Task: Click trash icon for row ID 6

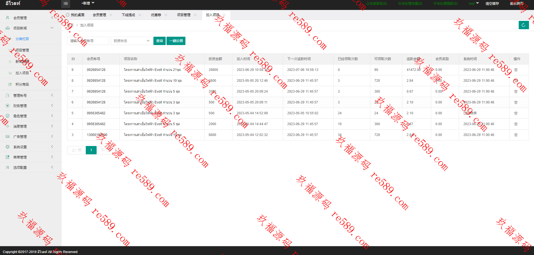Action: [516, 102]
